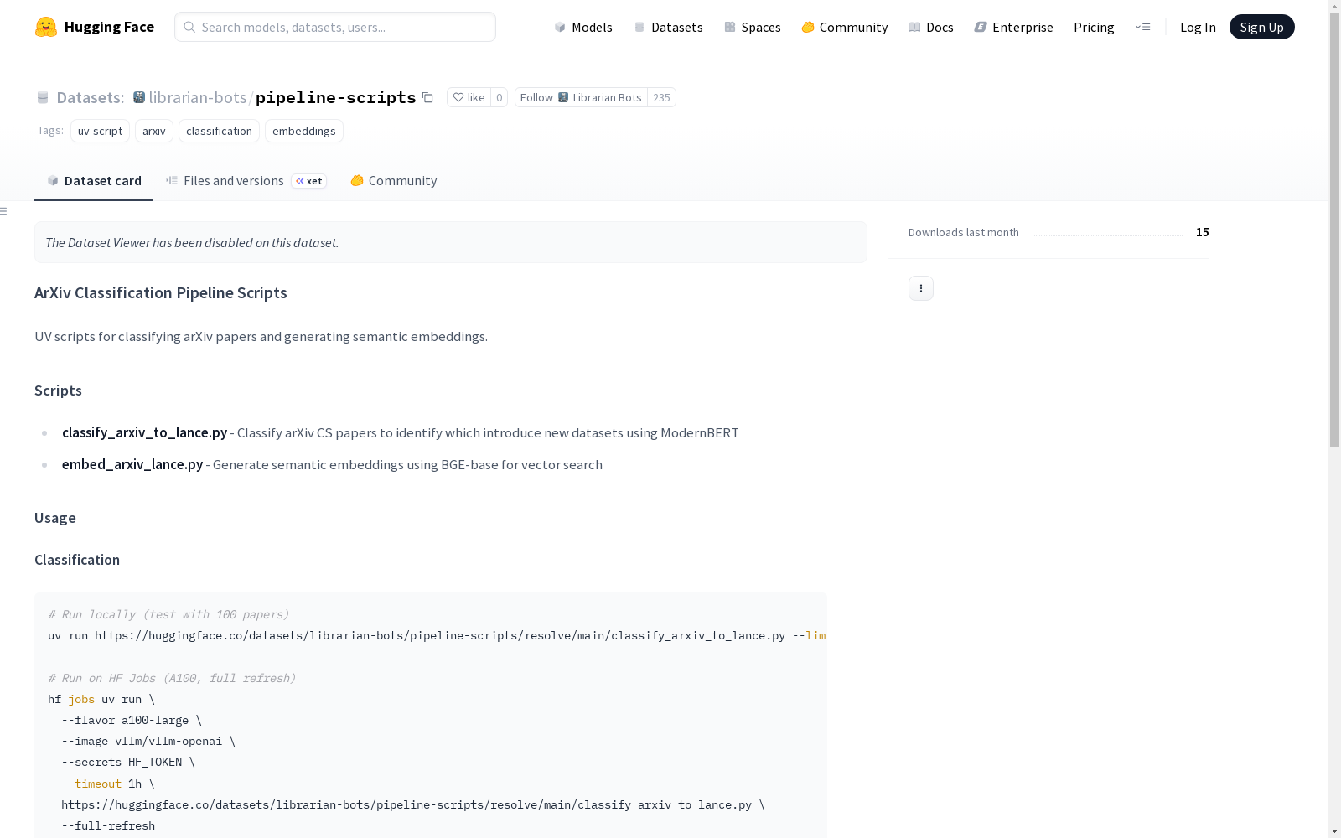Click the '--full-refresh' code line

coord(108,825)
